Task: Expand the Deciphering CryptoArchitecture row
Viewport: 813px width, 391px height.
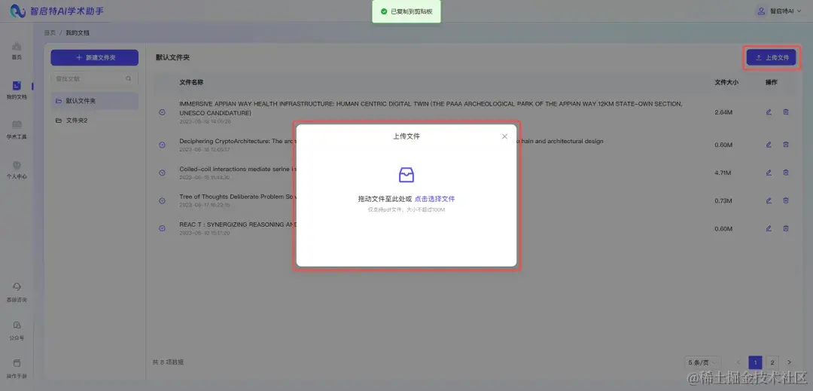Action: [x=162, y=145]
